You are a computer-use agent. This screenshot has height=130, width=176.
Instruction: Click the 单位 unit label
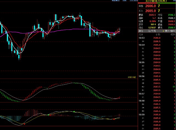pos(141,31)
